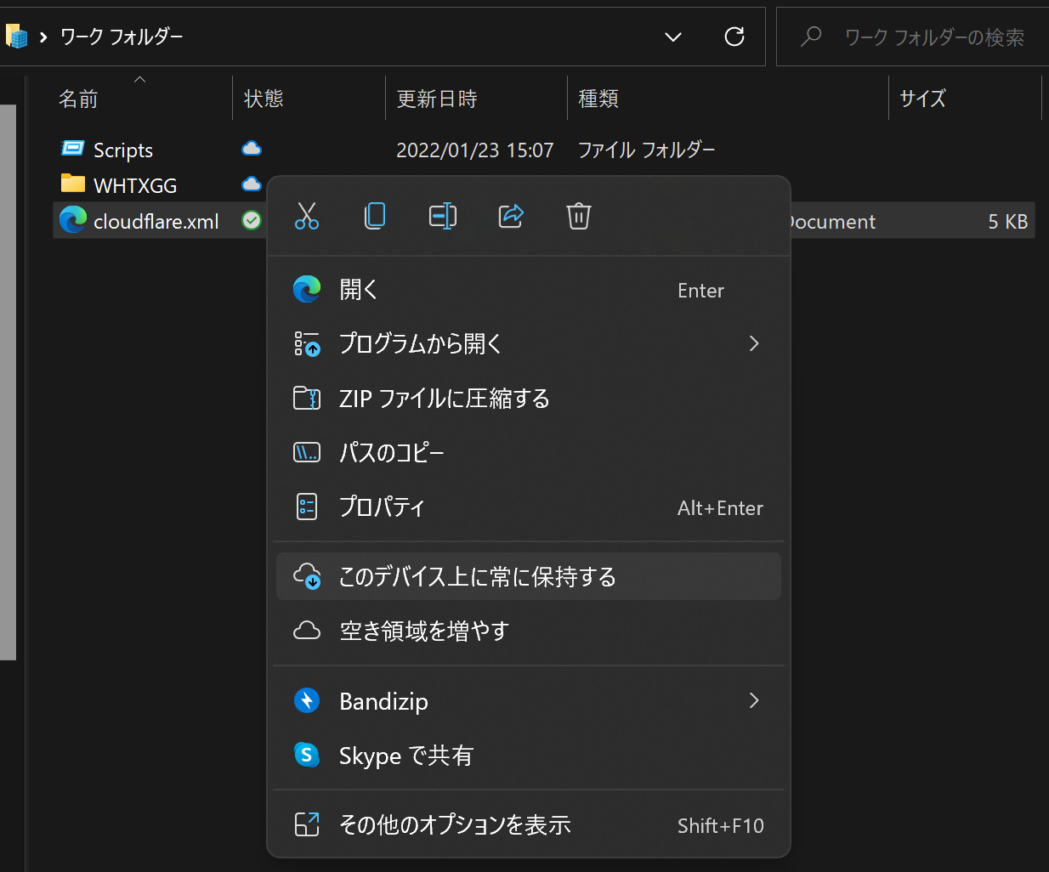Click the cloud status icon for Scripts
1049x872 pixels.
pos(252,149)
